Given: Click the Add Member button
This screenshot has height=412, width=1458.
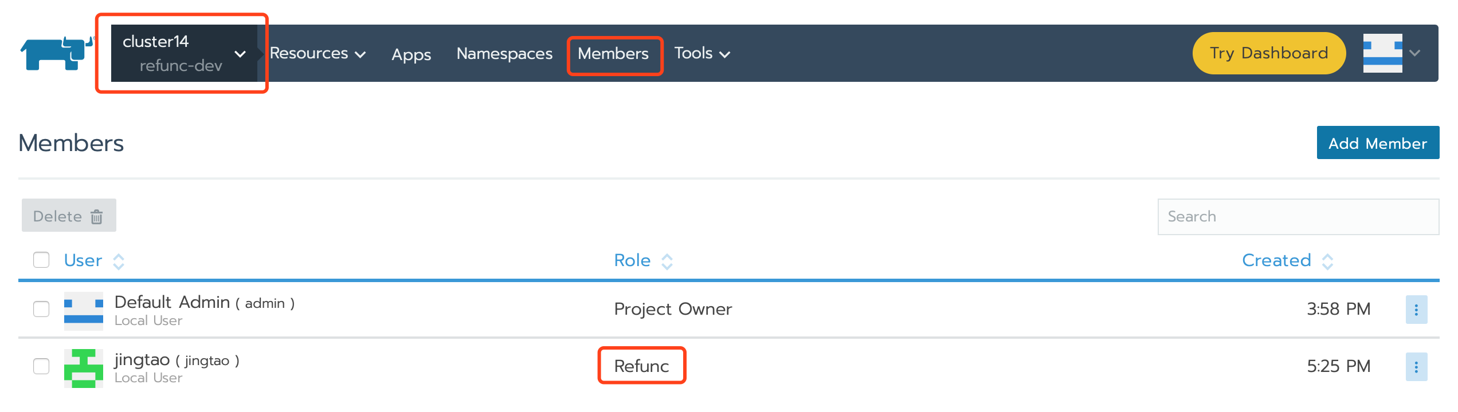Looking at the screenshot, I should [x=1377, y=143].
